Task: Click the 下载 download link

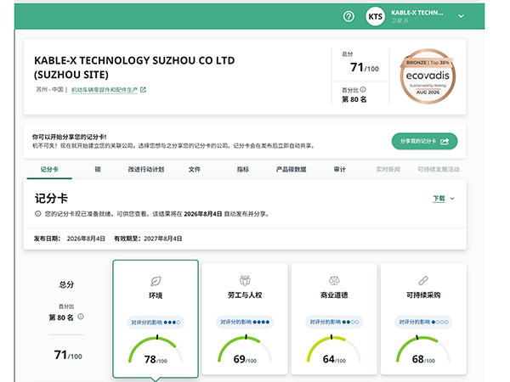Action: point(439,199)
